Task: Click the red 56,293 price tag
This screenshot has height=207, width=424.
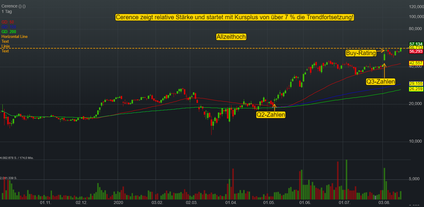Action: (x=416, y=51)
